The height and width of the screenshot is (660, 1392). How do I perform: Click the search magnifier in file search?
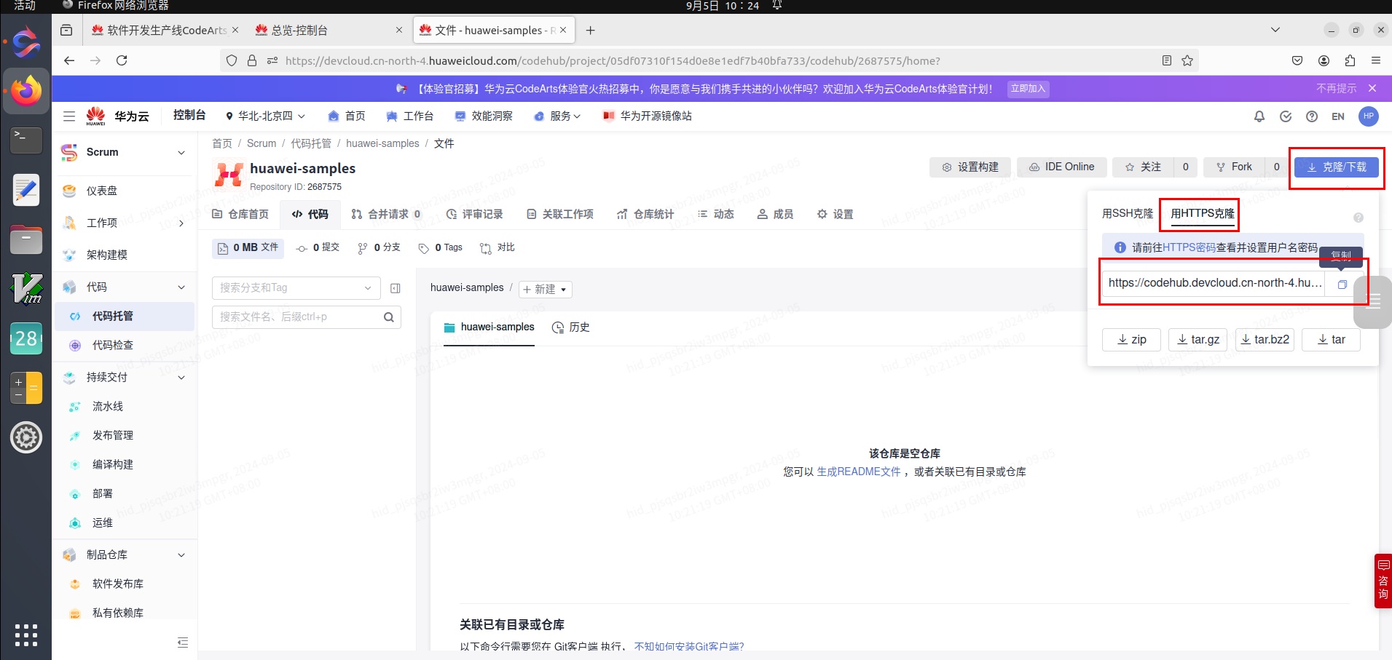(389, 317)
